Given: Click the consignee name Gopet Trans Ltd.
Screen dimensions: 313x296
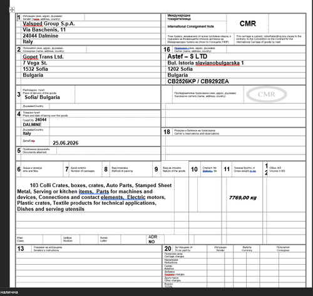Looking at the screenshot, I should pos(43,57).
